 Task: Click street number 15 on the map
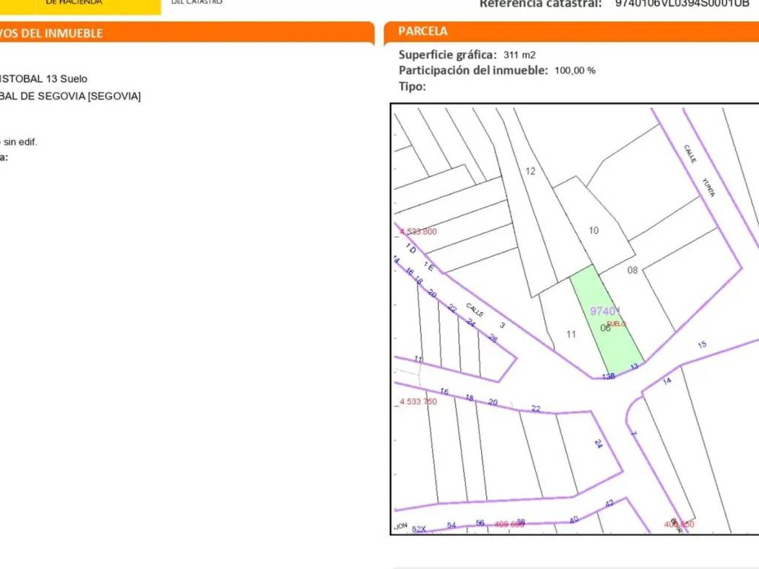click(702, 345)
